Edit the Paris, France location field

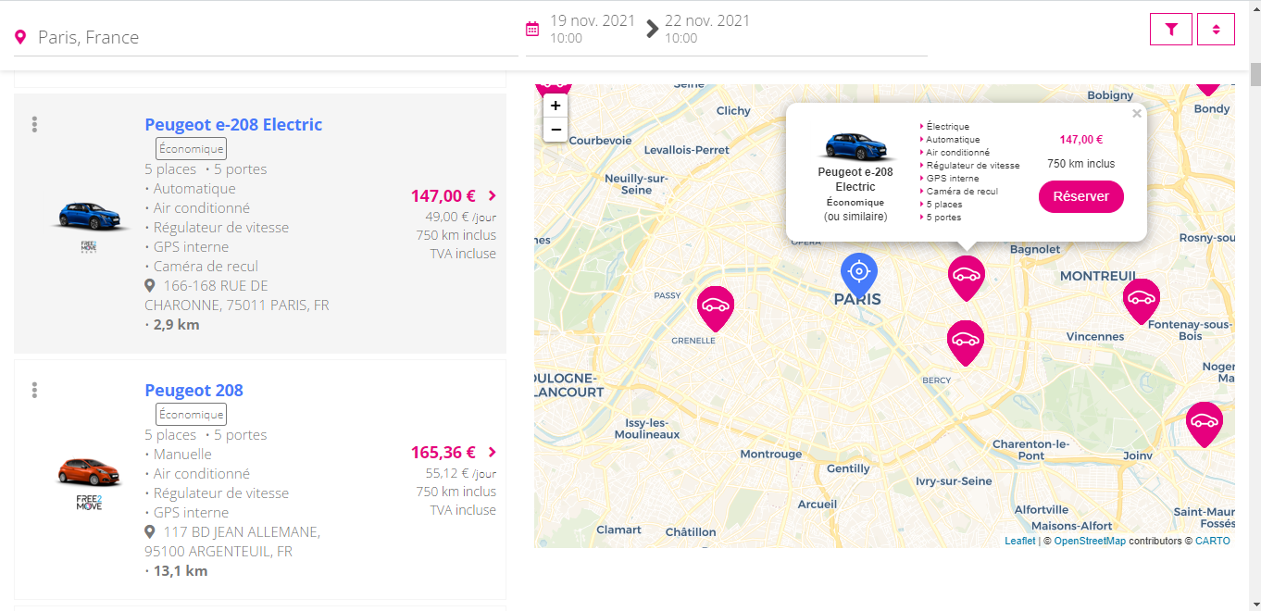[266, 37]
